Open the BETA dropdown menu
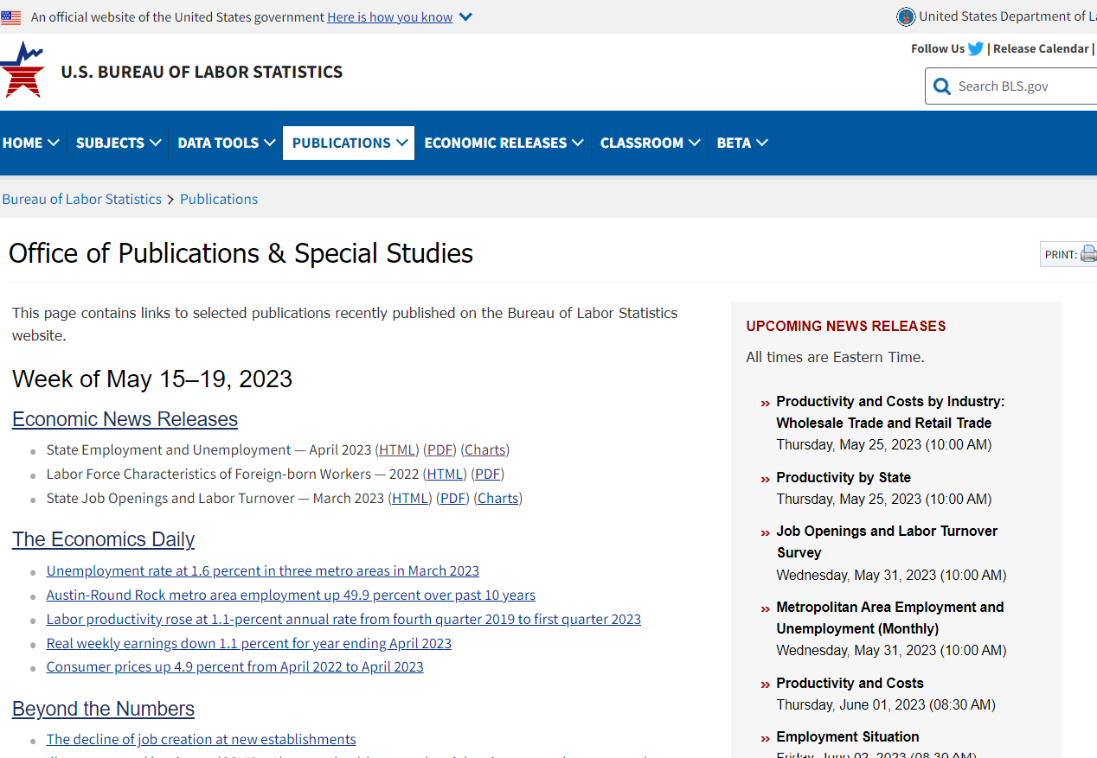The image size is (1097, 758). point(741,143)
